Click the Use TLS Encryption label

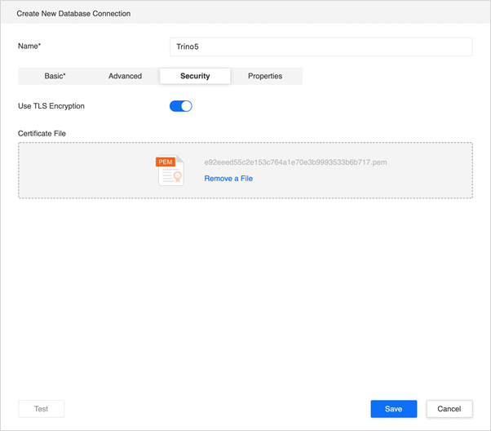click(x=51, y=106)
